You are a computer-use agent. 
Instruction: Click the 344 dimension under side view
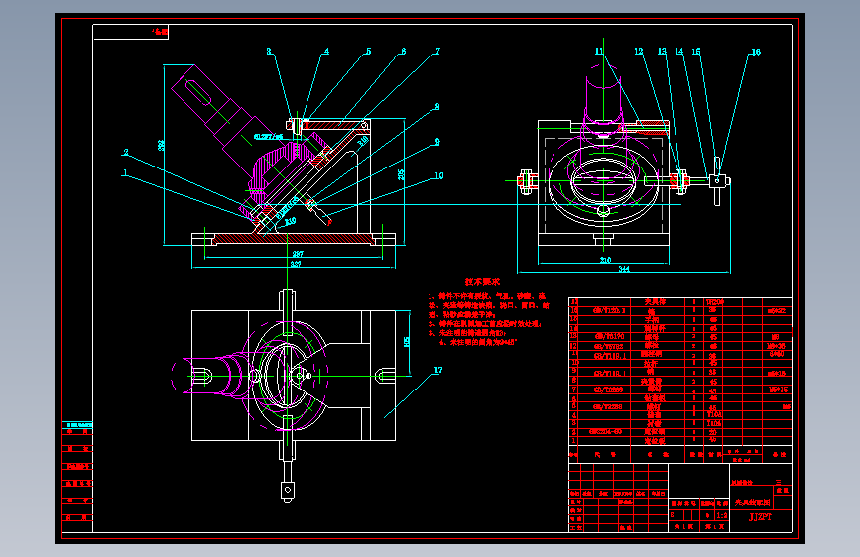tap(624, 269)
